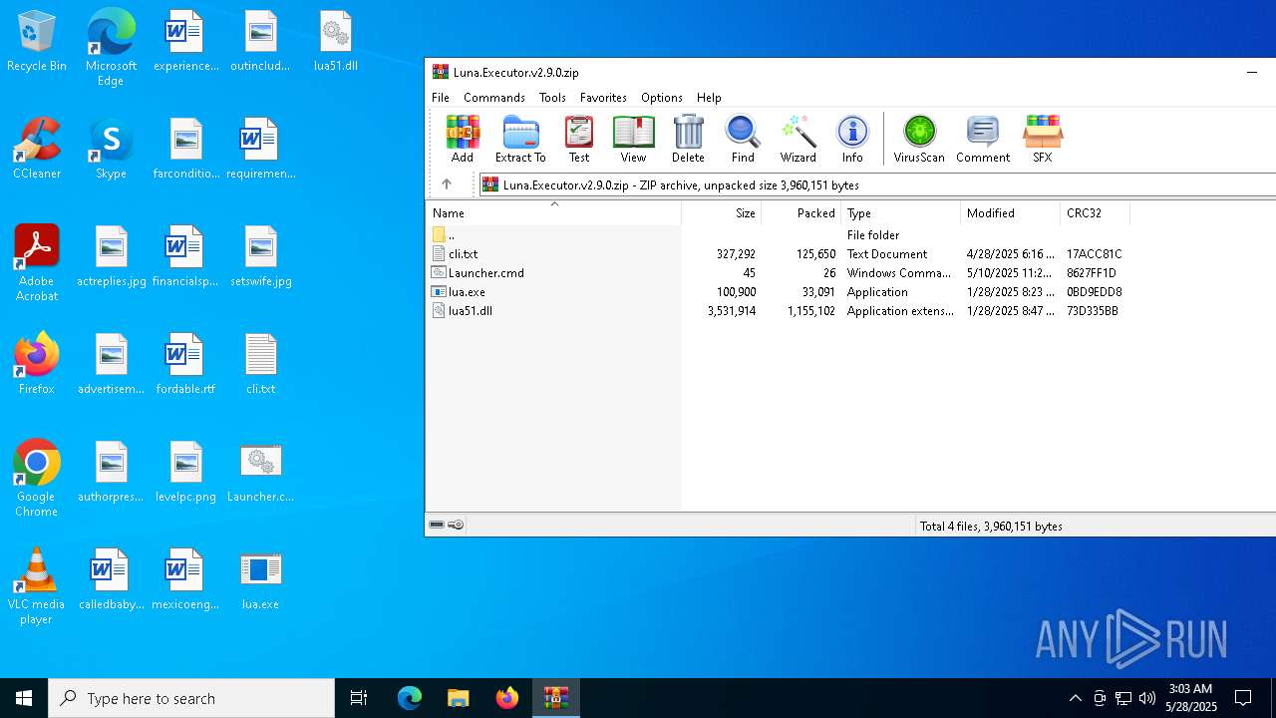Select the setswife.jpg desktop image
Image resolution: width=1276 pixels, height=718 pixels.
[x=260, y=255]
